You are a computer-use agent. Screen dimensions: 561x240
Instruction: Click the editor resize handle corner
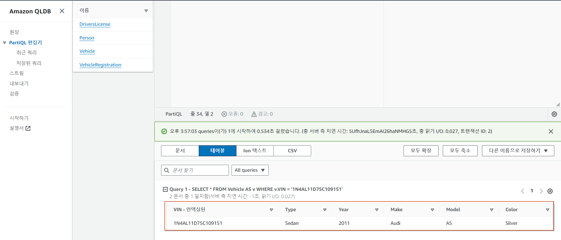tap(558, 104)
